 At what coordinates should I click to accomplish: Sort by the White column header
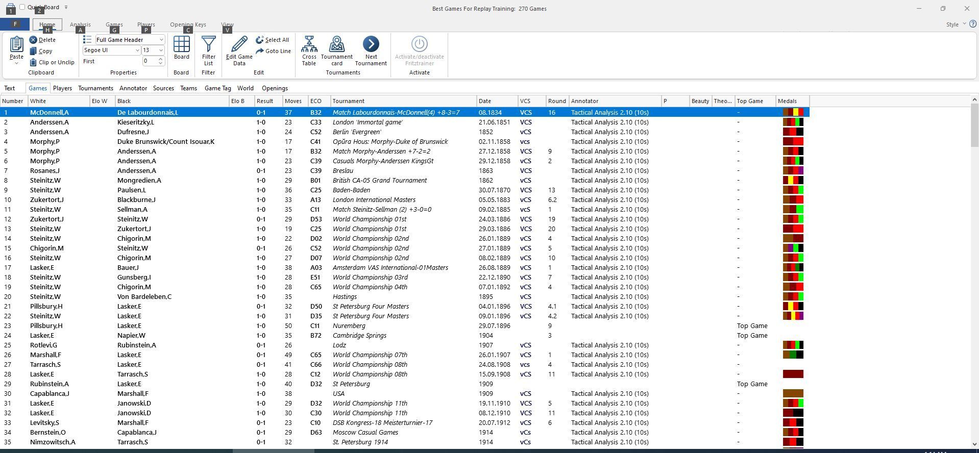(x=59, y=101)
